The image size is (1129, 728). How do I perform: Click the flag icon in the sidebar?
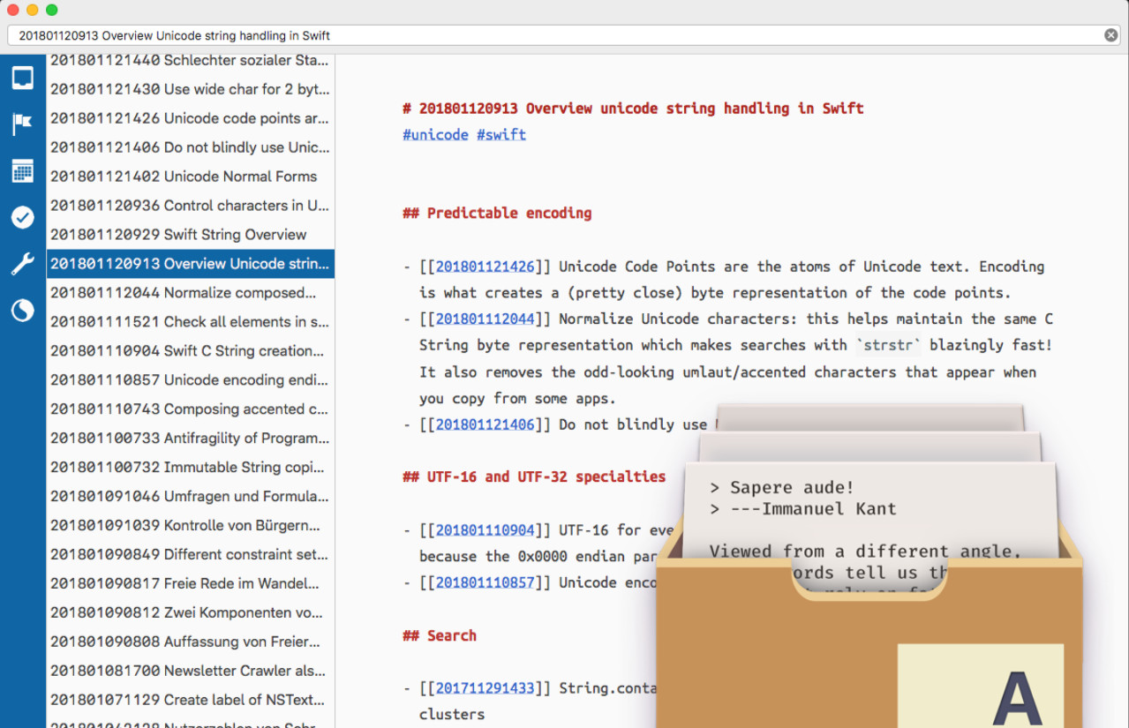pyautogui.click(x=23, y=124)
